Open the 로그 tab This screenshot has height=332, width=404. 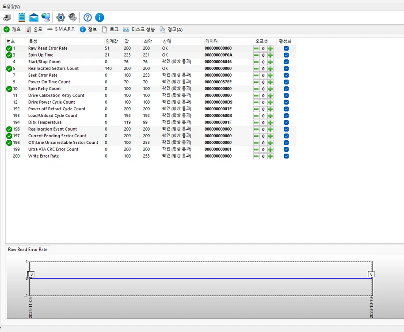[x=111, y=29]
